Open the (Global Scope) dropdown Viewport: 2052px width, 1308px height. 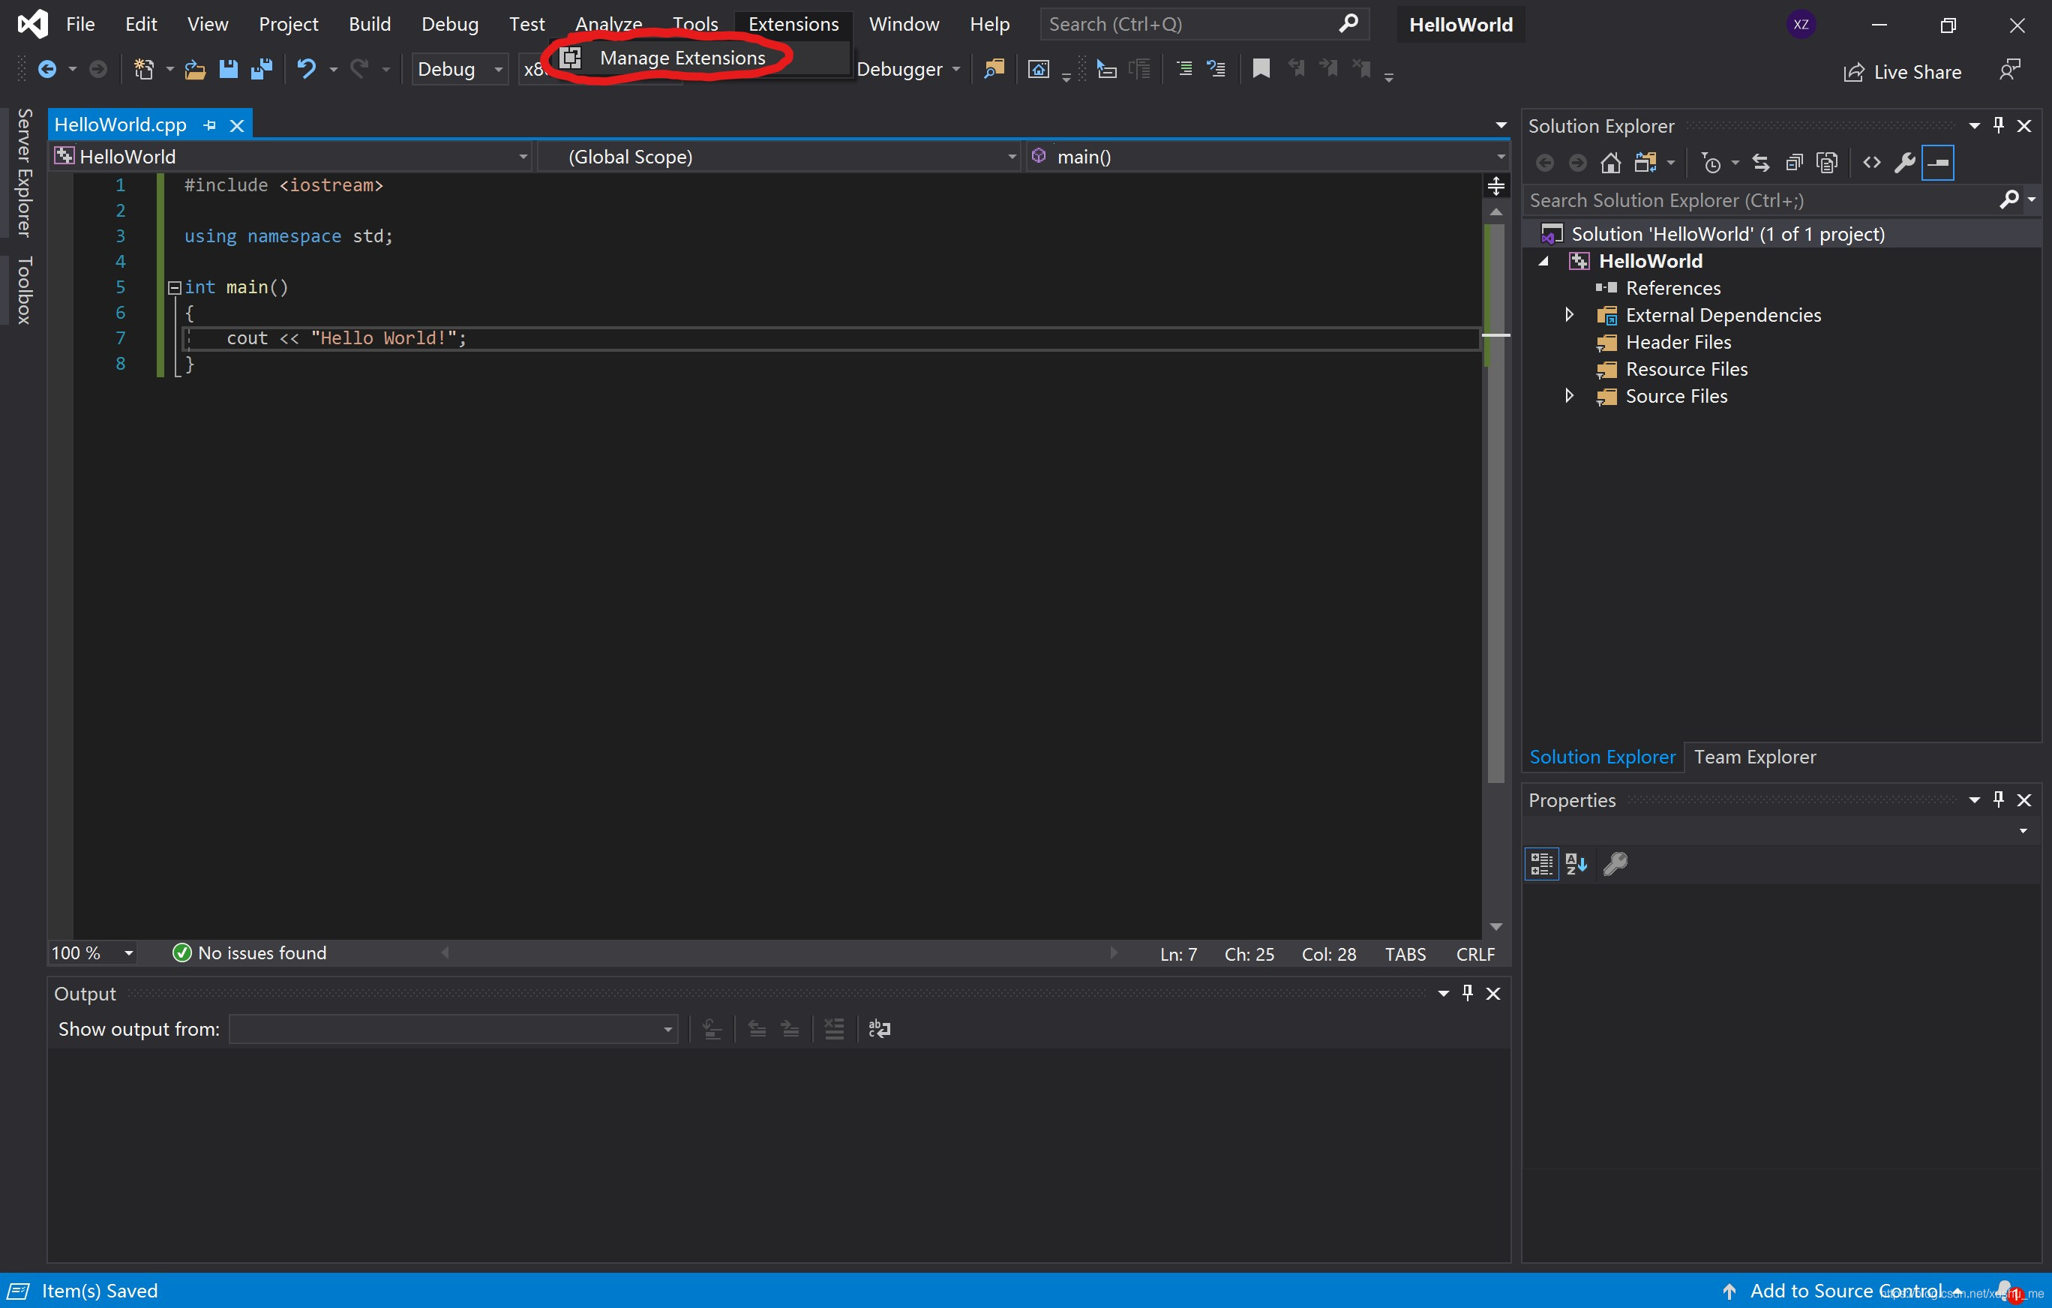point(780,157)
